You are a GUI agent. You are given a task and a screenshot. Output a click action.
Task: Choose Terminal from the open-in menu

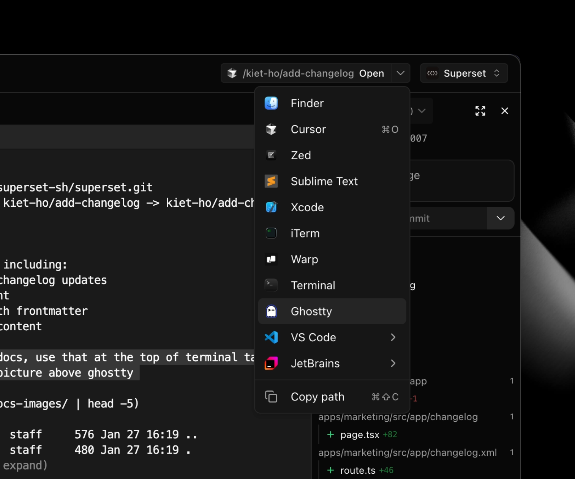click(x=313, y=285)
